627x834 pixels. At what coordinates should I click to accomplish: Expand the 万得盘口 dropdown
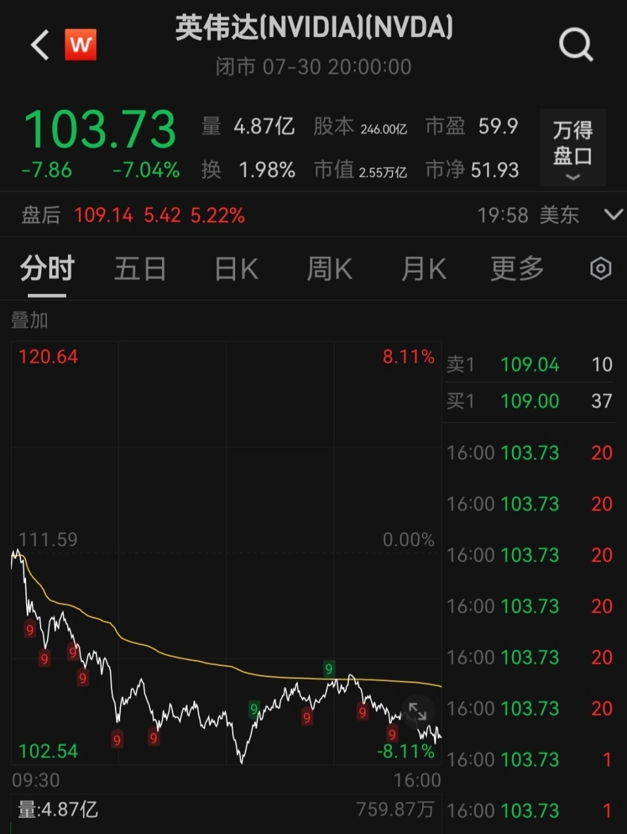click(x=573, y=148)
